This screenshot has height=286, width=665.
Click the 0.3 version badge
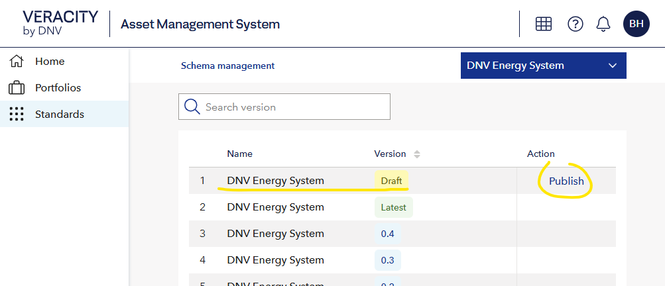388,260
